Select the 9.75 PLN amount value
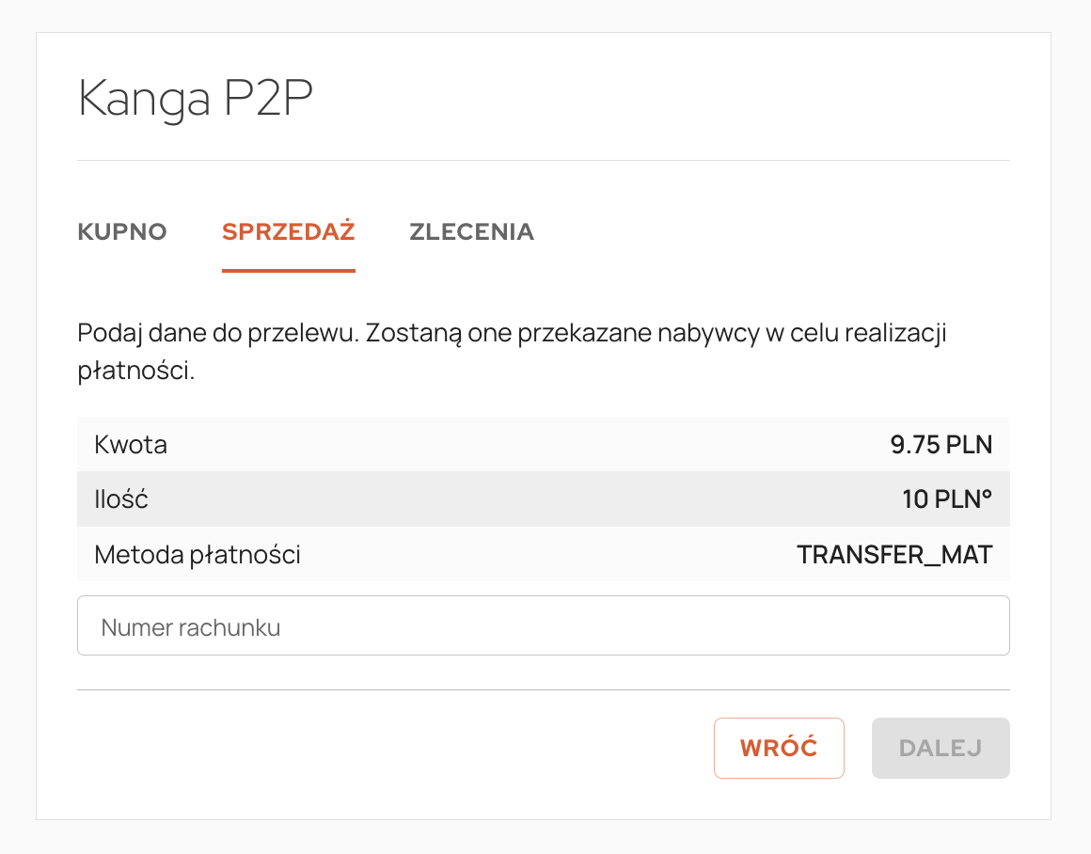The image size is (1091, 854). [x=941, y=445]
